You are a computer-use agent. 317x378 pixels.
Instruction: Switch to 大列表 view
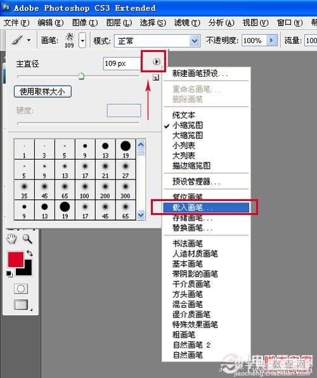pyautogui.click(x=184, y=156)
